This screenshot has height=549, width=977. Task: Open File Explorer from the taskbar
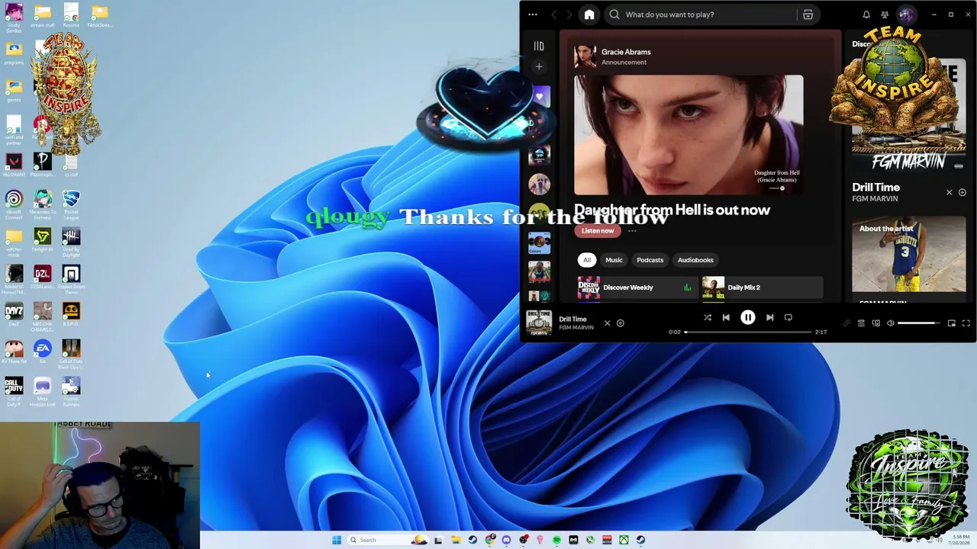[x=456, y=540]
